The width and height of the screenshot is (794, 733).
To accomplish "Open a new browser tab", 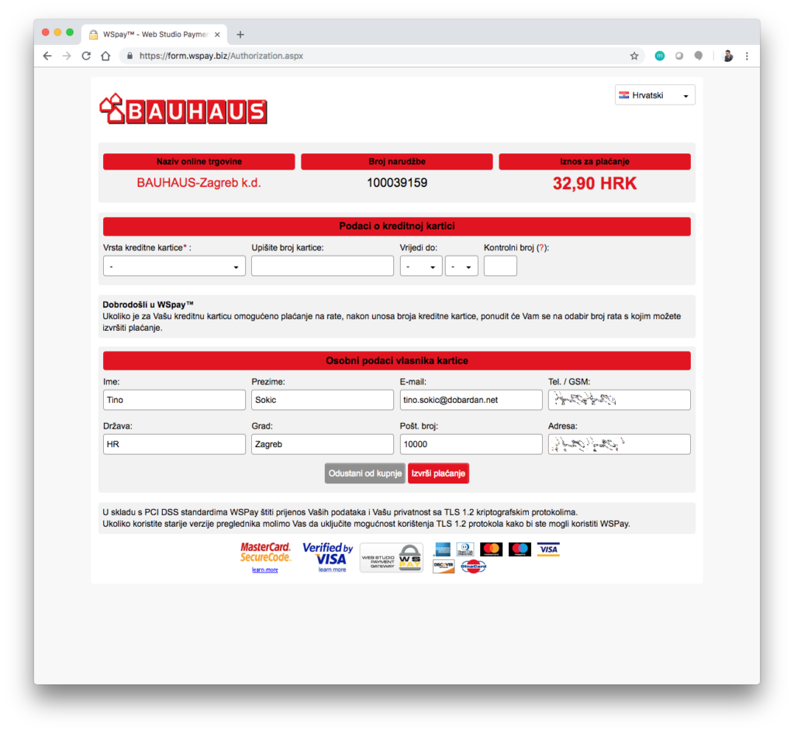I will (240, 34).
